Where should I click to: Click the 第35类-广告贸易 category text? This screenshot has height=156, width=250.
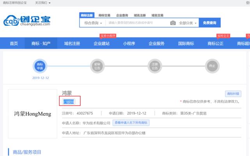(193, 113)
